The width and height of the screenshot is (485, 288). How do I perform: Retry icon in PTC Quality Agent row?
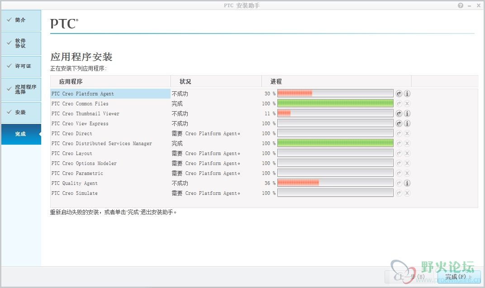click(x=399, y=183)
